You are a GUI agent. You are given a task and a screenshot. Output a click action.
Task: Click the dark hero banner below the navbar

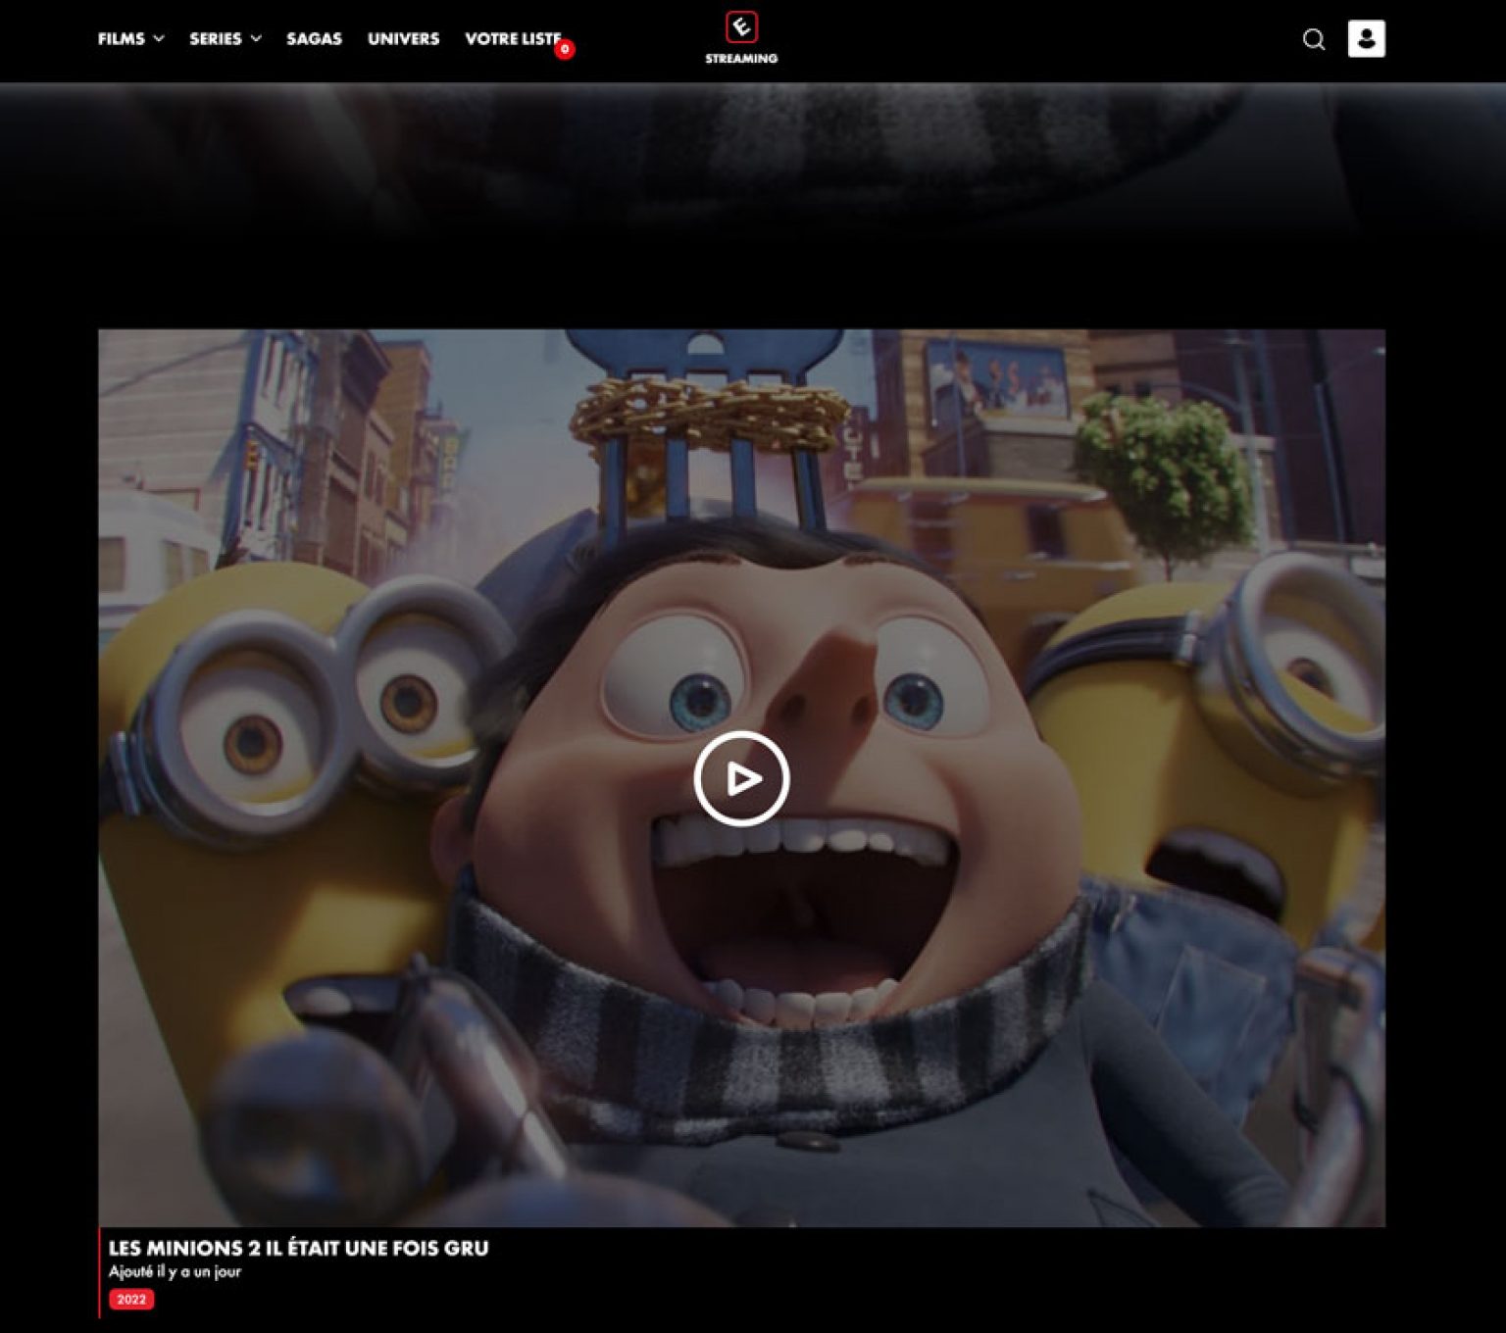point(753,167)
